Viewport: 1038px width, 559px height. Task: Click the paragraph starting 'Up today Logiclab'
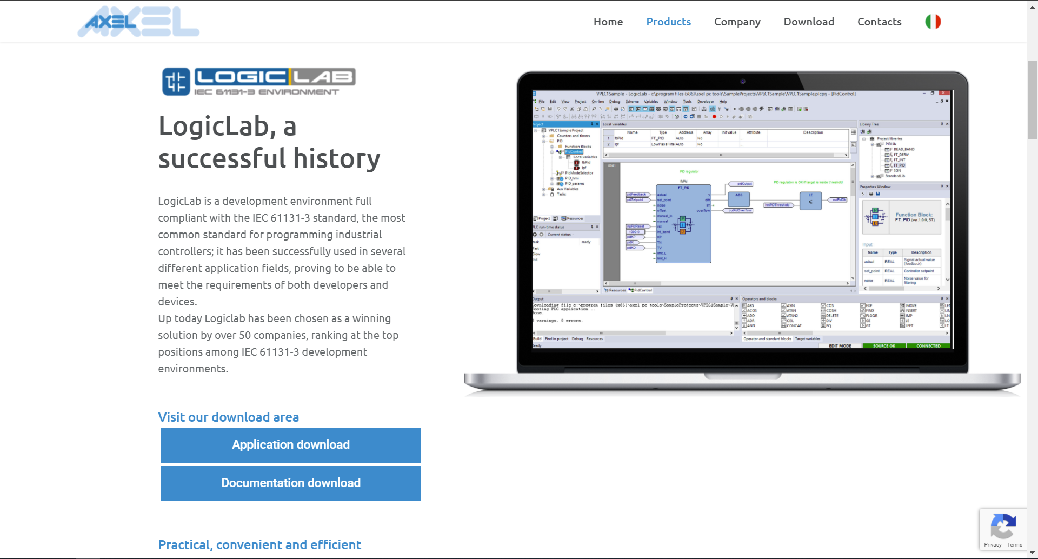278,344
